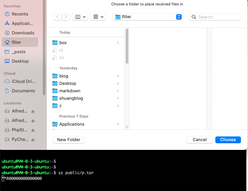Eject the PyCha... volume

(33, 139)
